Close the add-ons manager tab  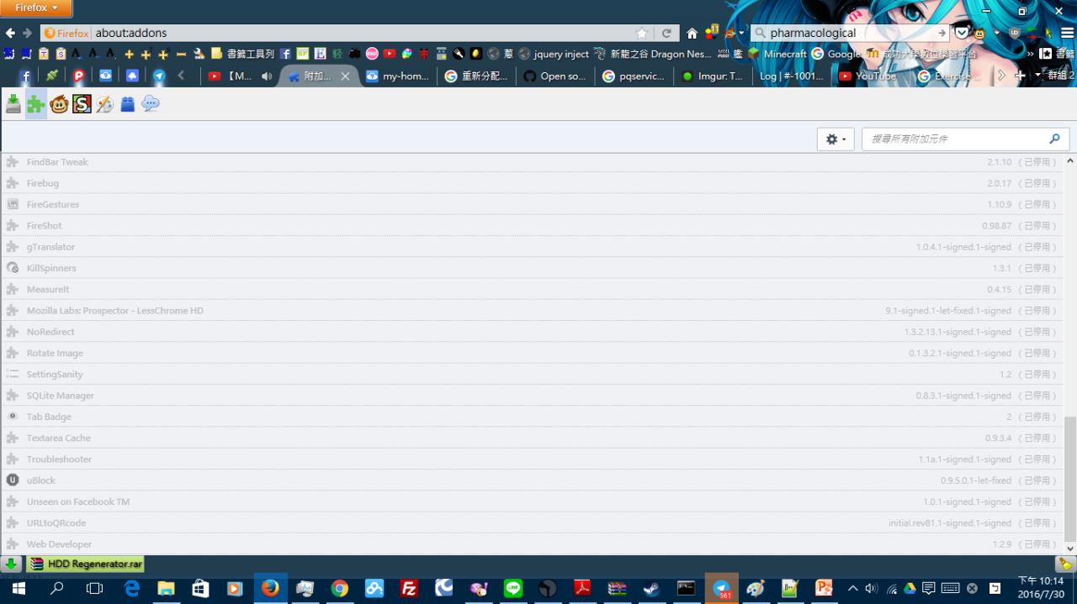click(x=344, y=76)
